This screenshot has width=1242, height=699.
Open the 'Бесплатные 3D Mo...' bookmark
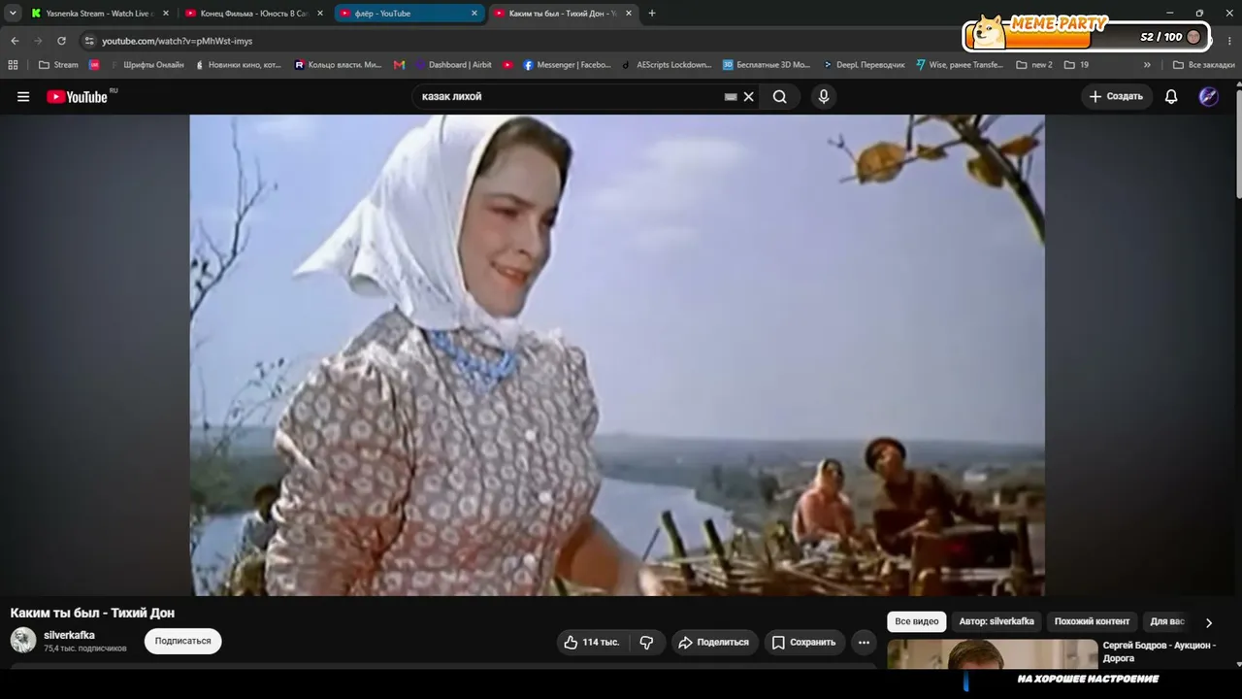[767, 65]
